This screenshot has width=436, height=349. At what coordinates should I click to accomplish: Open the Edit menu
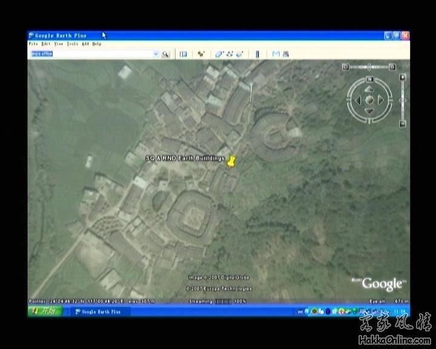pyautogui.click(x=46, y=44)
